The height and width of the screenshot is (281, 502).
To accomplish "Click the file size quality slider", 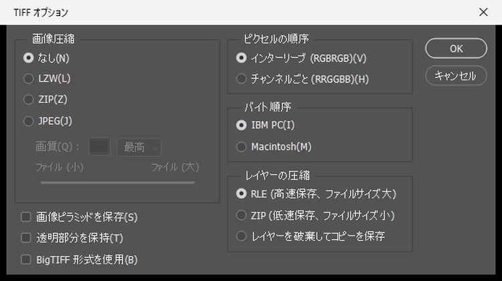I will 118,183.
